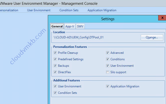Image resolution: width=166 pixels, height=104 pixels.
Task: Select the General tab in Settings
Action: tap(57, 26)
